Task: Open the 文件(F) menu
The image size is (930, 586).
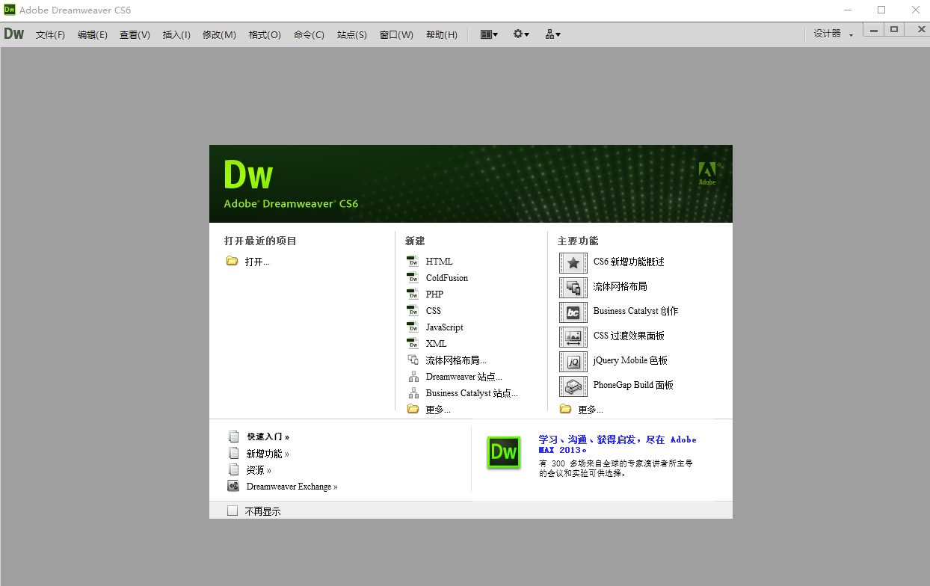Action: click(x=51, y=34)
